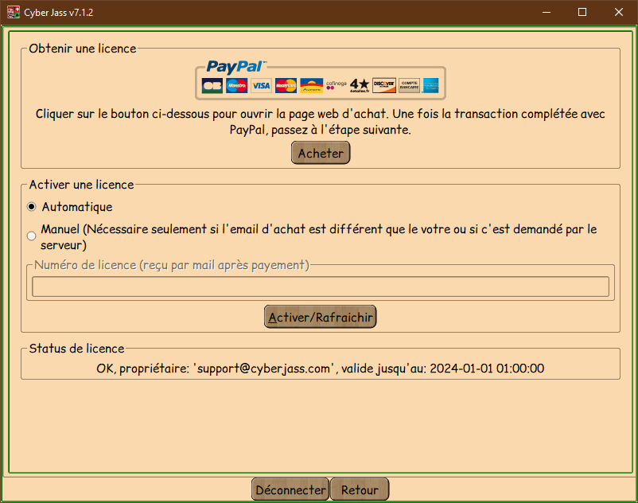Click the Discover card icon

[x=384, y=85]
